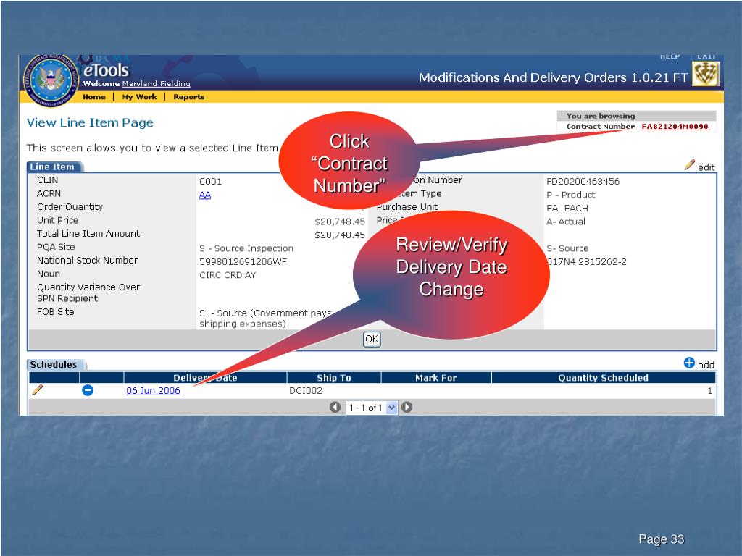Select the Line Item tab
This screenshot has width=742, height=556.
point(52,167)
